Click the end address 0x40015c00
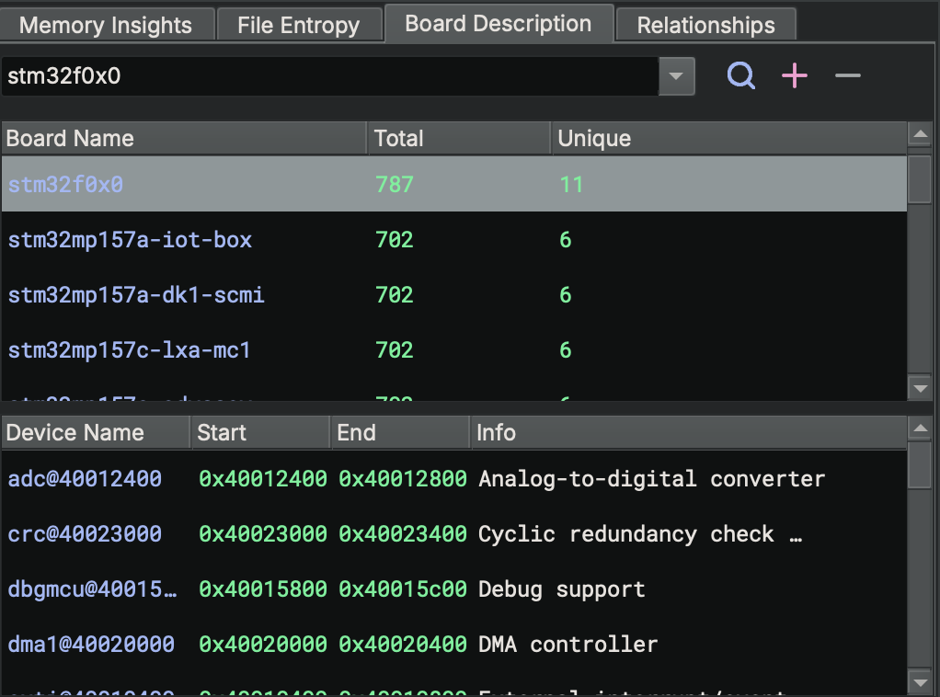The image size is (940, 697). tap(403, 589)
